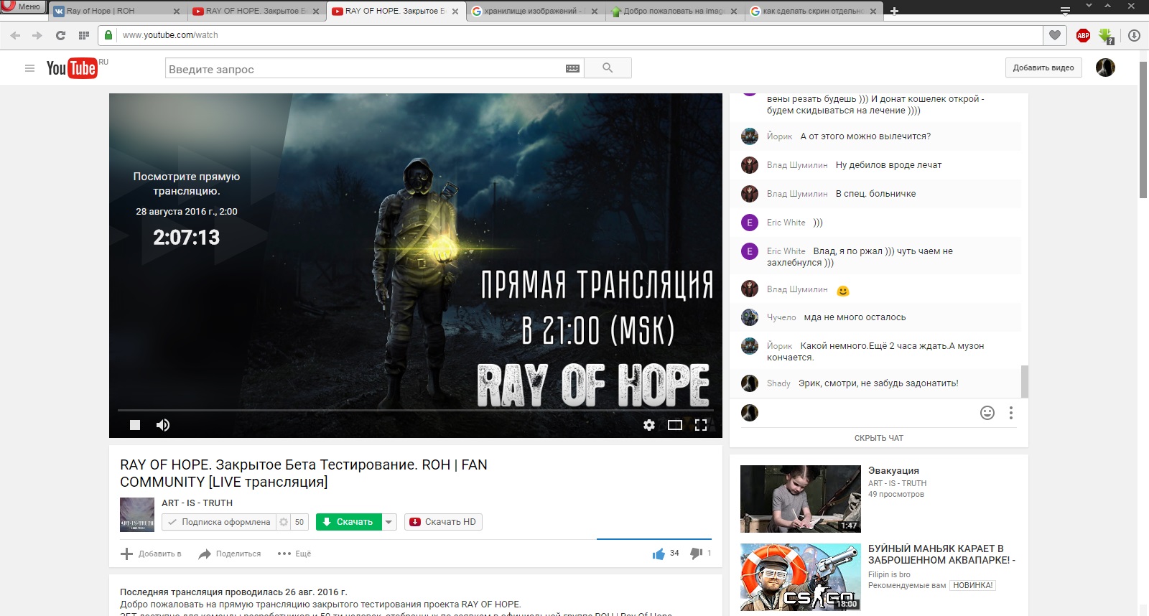This screenshot has width=1149, height=616.
Task: Switch to the Добро пожаловать tab
Action: 673,11
